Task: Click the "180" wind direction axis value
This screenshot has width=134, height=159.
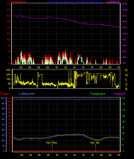Action: coord(8,79)
